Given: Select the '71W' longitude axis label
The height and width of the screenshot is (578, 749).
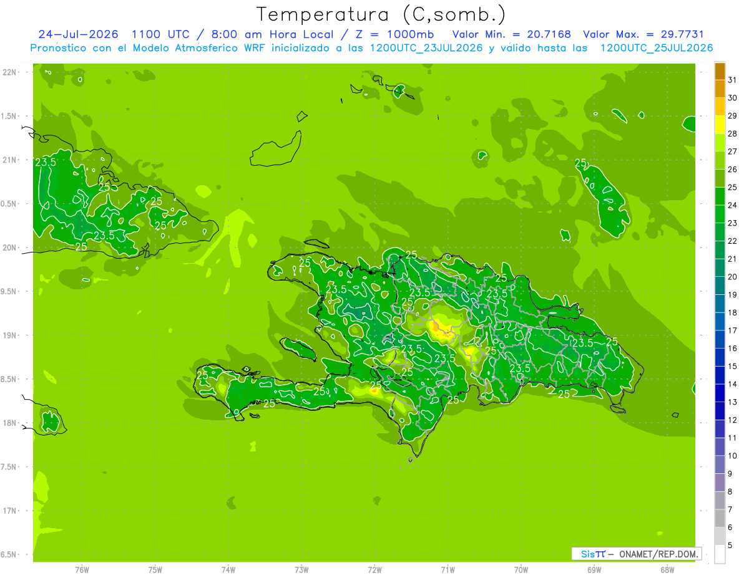Looking at the screenshot, I should pos(448,570).
